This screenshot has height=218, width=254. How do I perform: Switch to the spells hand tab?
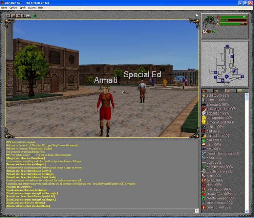coord(219,91)
